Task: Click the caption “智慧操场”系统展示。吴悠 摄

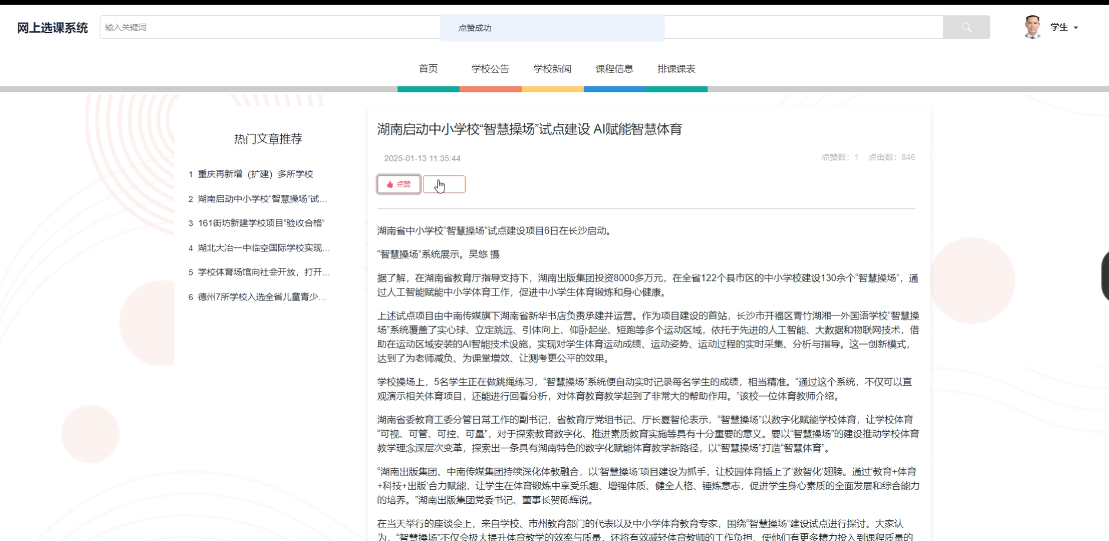Action: coord(439,254)
